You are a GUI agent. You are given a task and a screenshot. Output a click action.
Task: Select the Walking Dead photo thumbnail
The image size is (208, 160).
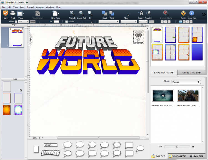click(188, 96)
